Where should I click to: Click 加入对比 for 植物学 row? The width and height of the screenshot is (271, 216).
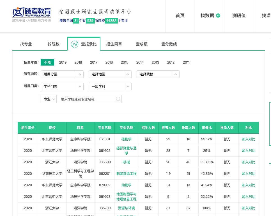pos(249,139)
